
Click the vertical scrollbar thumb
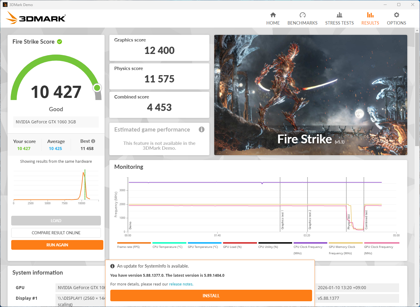pos(417,89)
